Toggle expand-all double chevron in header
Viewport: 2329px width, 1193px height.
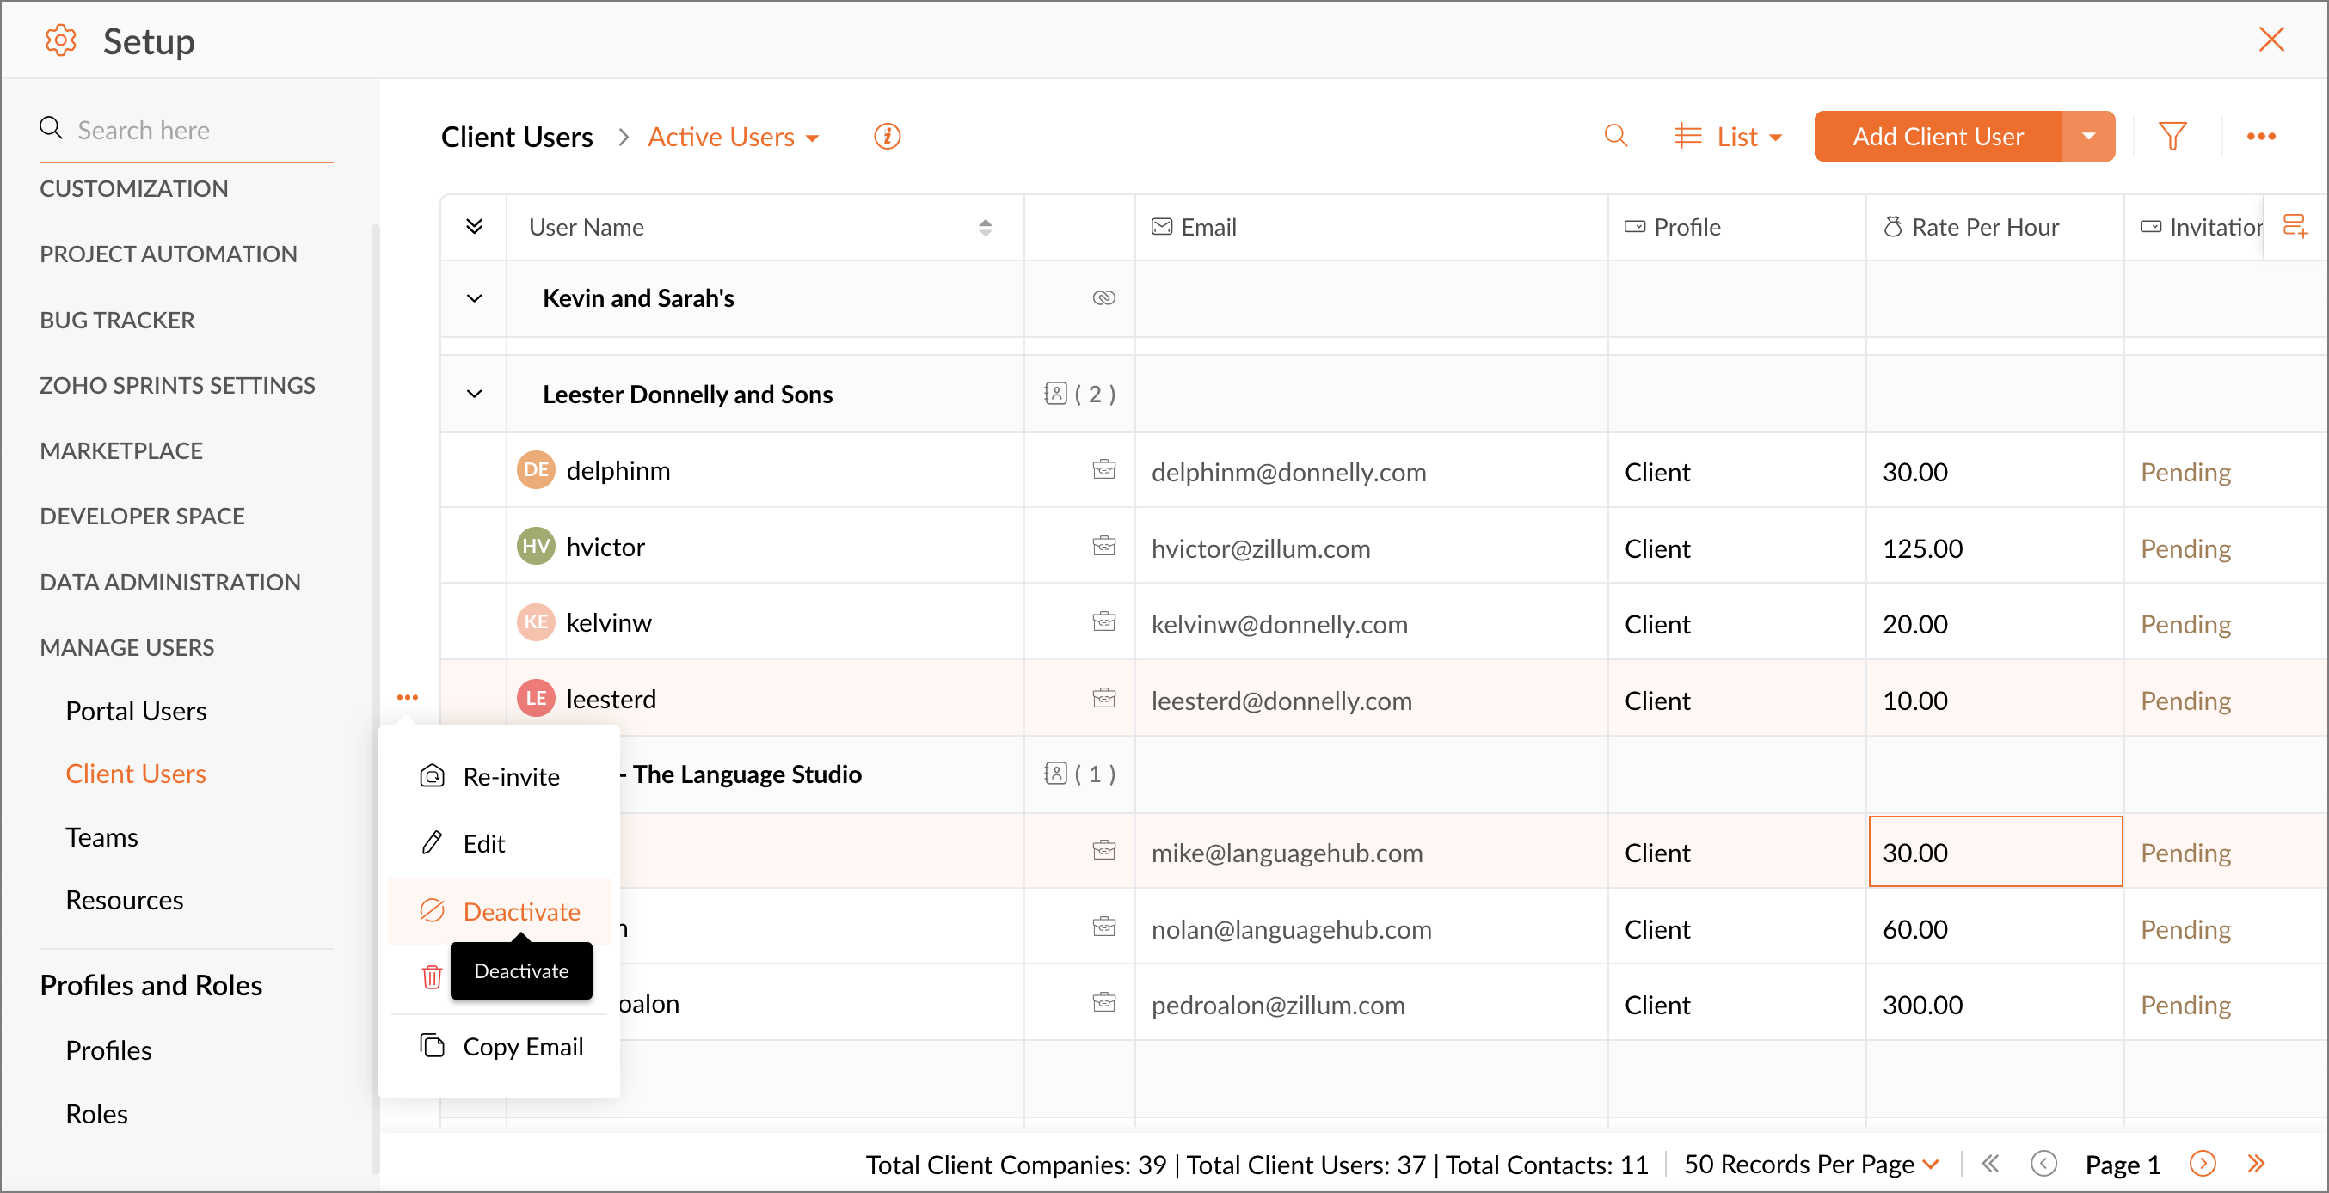pyautogui.click(x=474, y=226)
